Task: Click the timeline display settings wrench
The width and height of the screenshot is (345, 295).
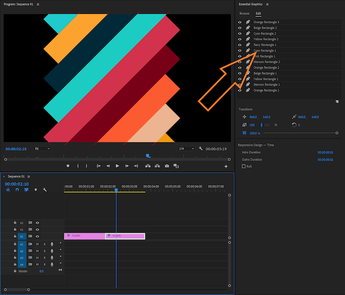Action: 45,190
